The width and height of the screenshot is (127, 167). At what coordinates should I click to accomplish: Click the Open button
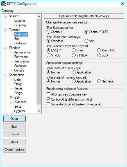(14, 119)
